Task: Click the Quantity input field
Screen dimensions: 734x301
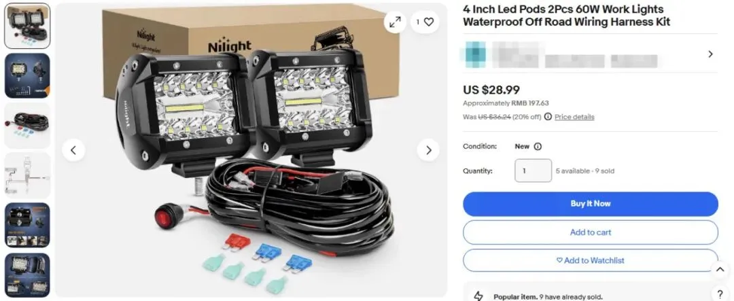Action: pyautogui.click(x=534, y=171)
